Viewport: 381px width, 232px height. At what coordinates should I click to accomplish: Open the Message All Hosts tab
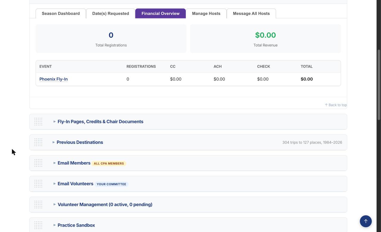pyautogui.click(x=251, y=13)
